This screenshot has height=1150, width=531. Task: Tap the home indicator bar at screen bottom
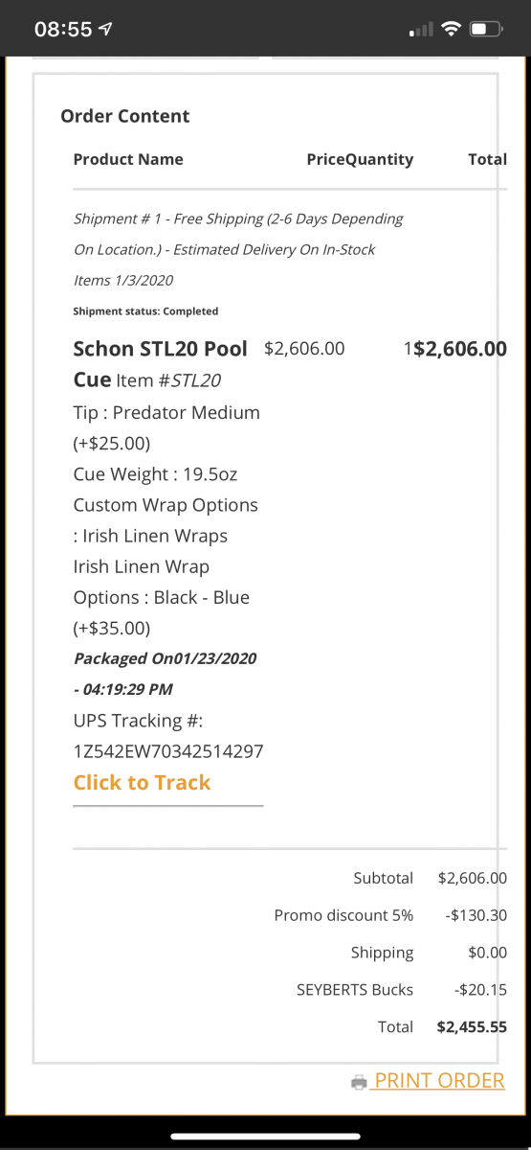click(x=265, y=1136)
